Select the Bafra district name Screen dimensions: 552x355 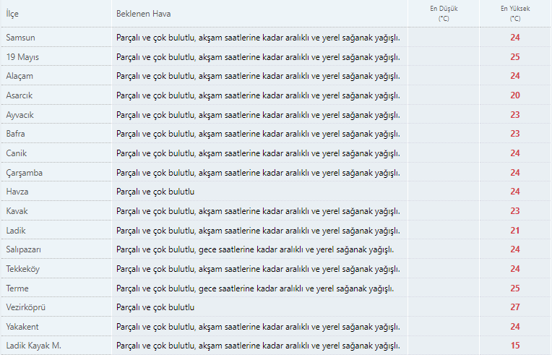click(x=15, y=134)
